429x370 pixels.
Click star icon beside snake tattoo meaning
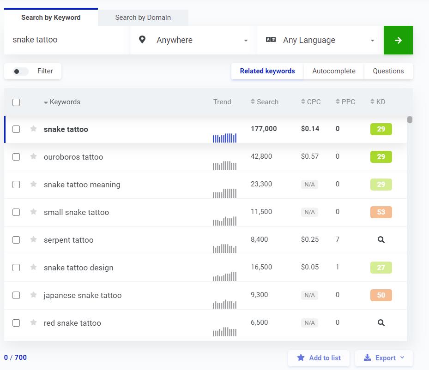[x=33, y=184]
